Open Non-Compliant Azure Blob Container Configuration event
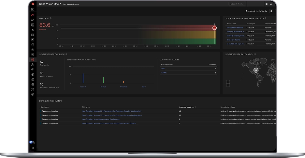The height and width of the screenshot is (158, 305). click(101, 119)
